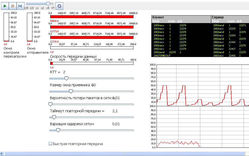Click the 22371.0 red progress bar
Screen dimensions: 249x156
pos(92,27)
